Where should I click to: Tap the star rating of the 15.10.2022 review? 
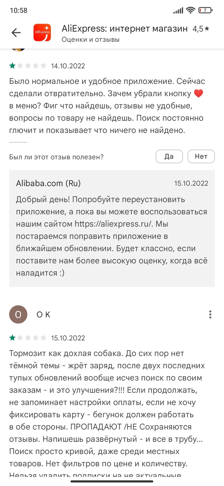[x=28, y=338]
